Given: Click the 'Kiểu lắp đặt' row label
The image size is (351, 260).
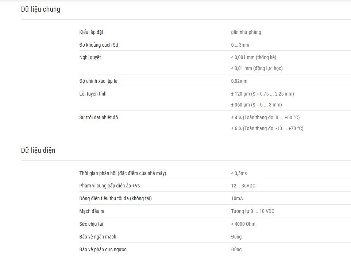Looking at the screenshot, I should pyautogui.click(x=91, y=32).
